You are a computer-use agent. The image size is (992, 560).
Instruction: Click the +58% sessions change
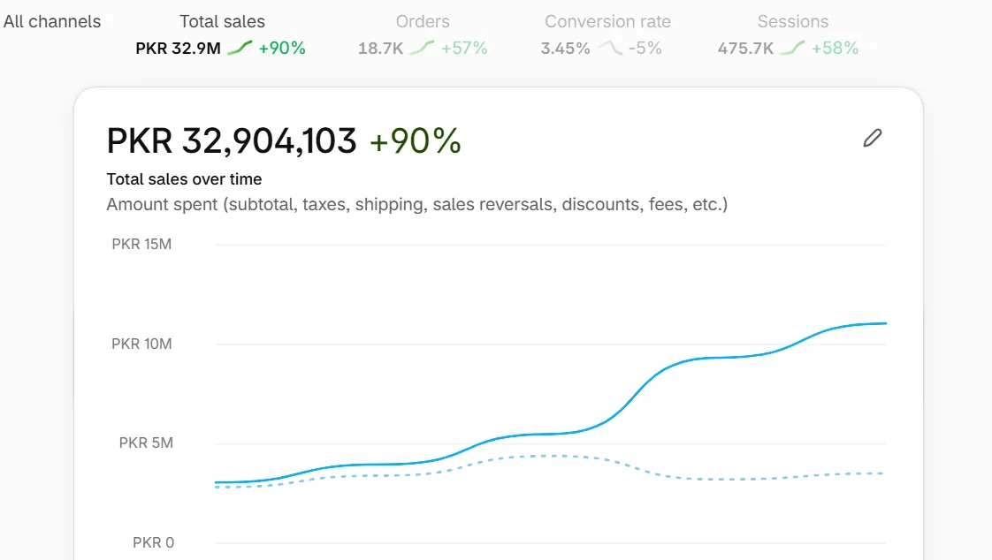(835, 48)
